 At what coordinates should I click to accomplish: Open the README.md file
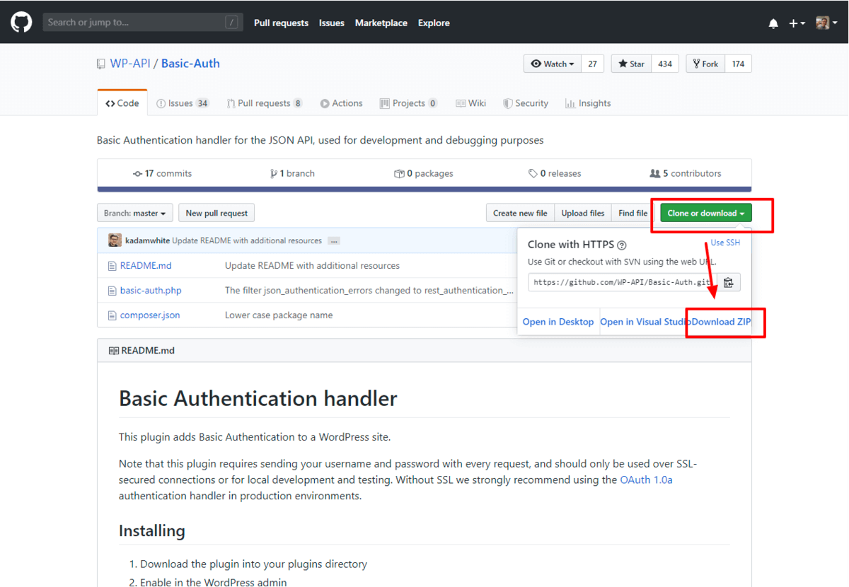(x=146, y=266)
